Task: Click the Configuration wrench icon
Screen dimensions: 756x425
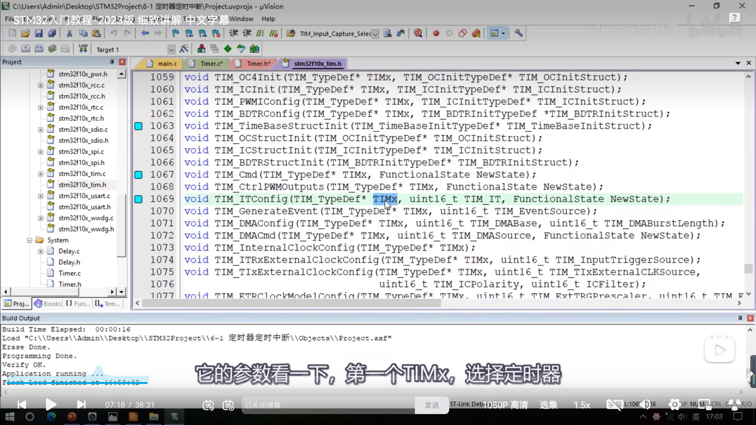Action: coord(518,33)
